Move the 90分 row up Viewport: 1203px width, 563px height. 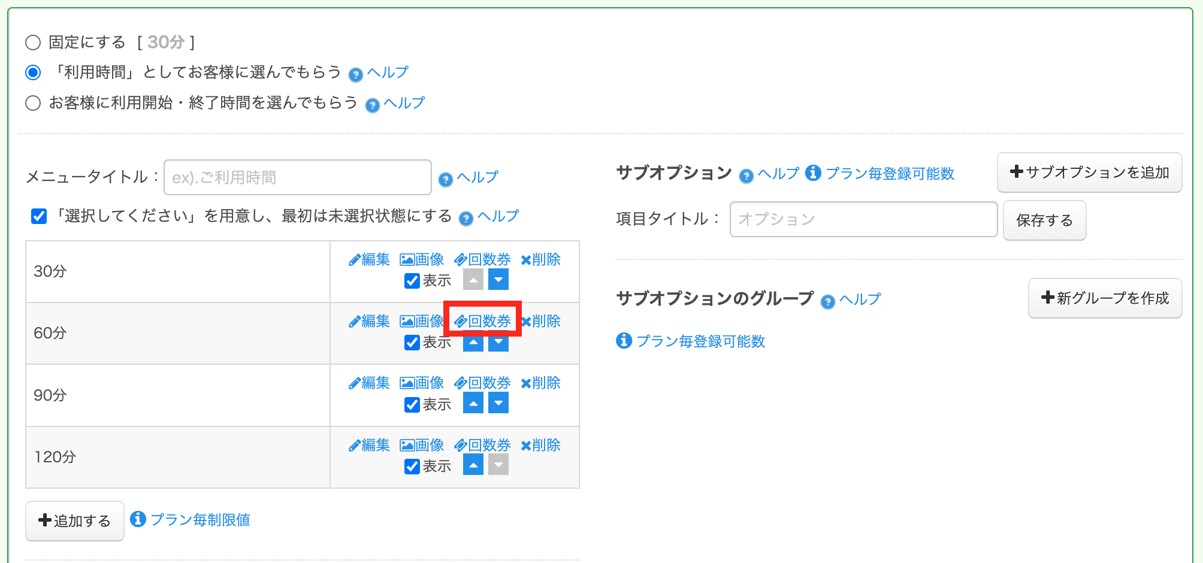coord(473,404)
